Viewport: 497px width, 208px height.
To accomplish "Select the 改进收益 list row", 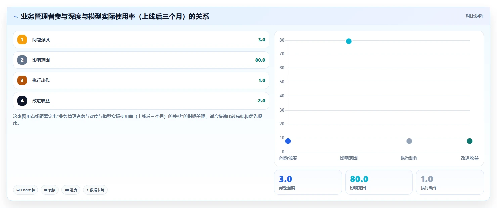I will 141,101.
